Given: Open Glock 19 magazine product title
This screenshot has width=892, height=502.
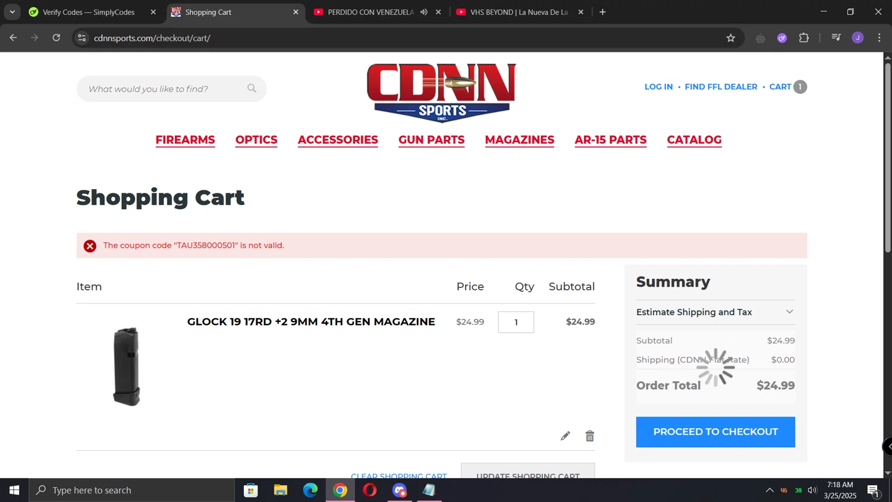Looking at the screenshot, I should (311, 322).
